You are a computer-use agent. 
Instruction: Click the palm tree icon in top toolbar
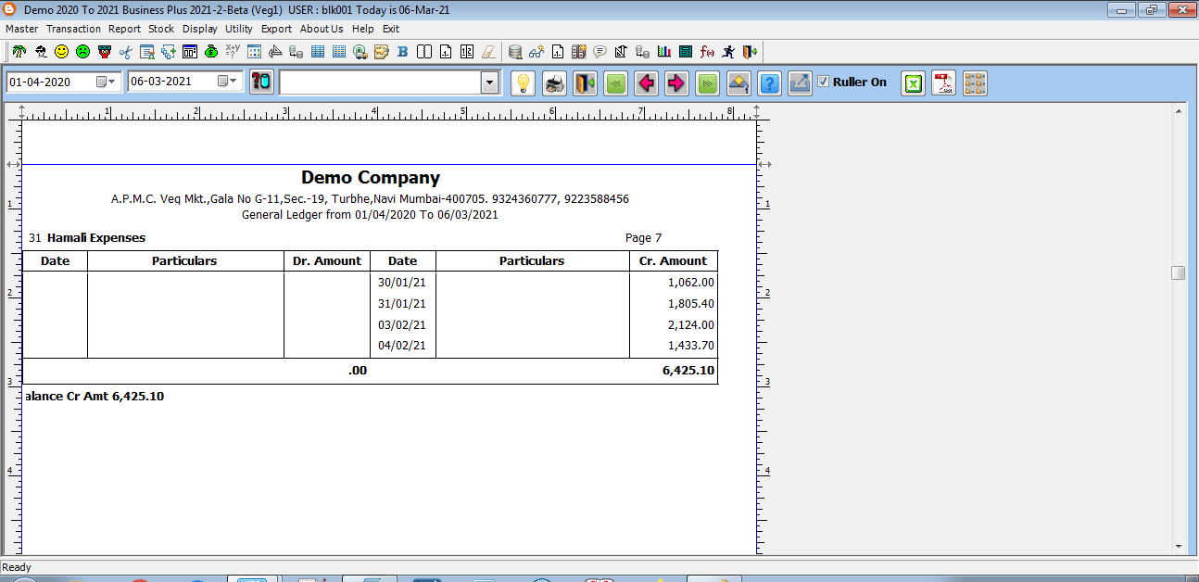coord(19,52)
